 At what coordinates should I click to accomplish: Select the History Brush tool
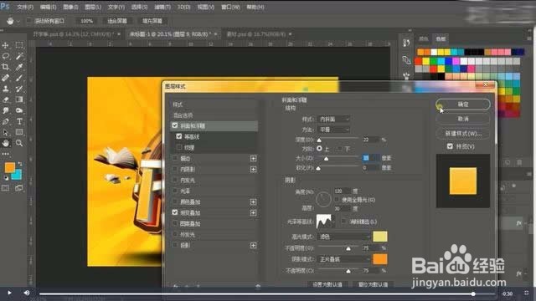click(x=19, y=89)
